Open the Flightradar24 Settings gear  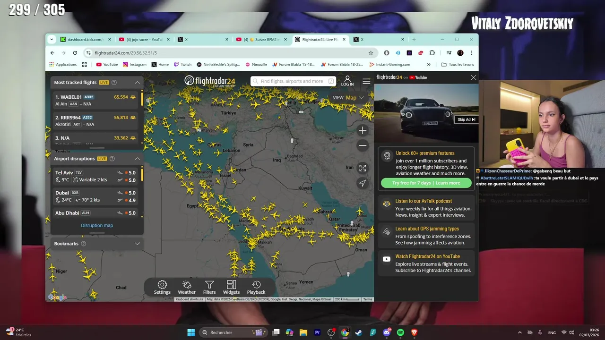pyautogui.click(x=162, y=287)
